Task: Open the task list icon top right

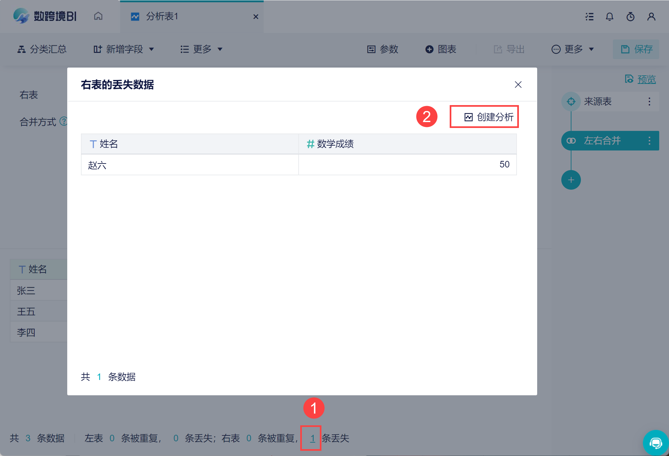Action: [589, 17]
